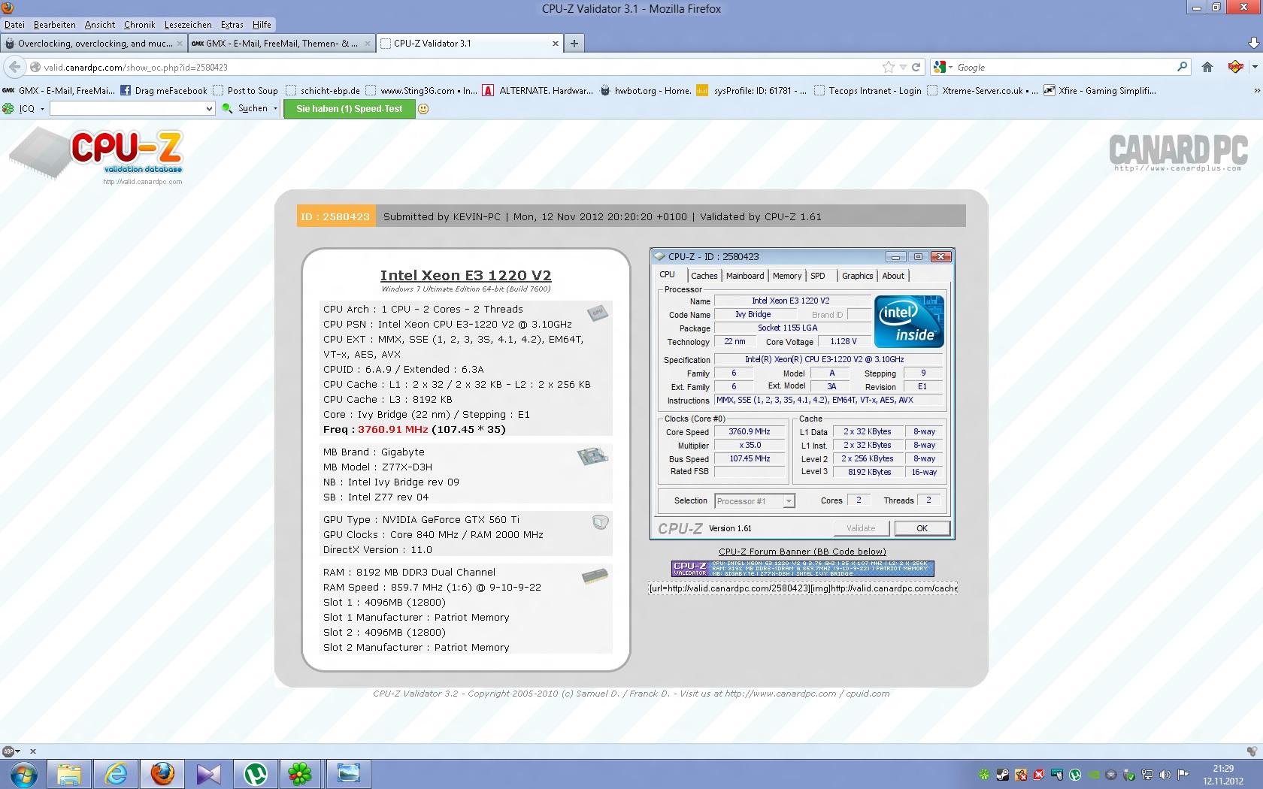Open Visual Studio from the taskbar
The image size is (1263, 789).
pos(209,773)
